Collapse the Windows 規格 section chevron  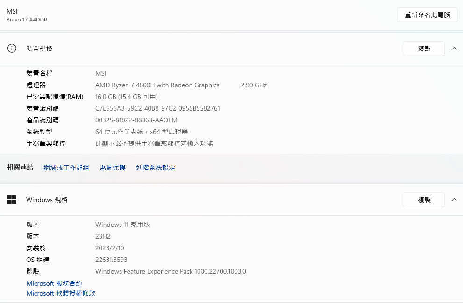pos(454,200)
